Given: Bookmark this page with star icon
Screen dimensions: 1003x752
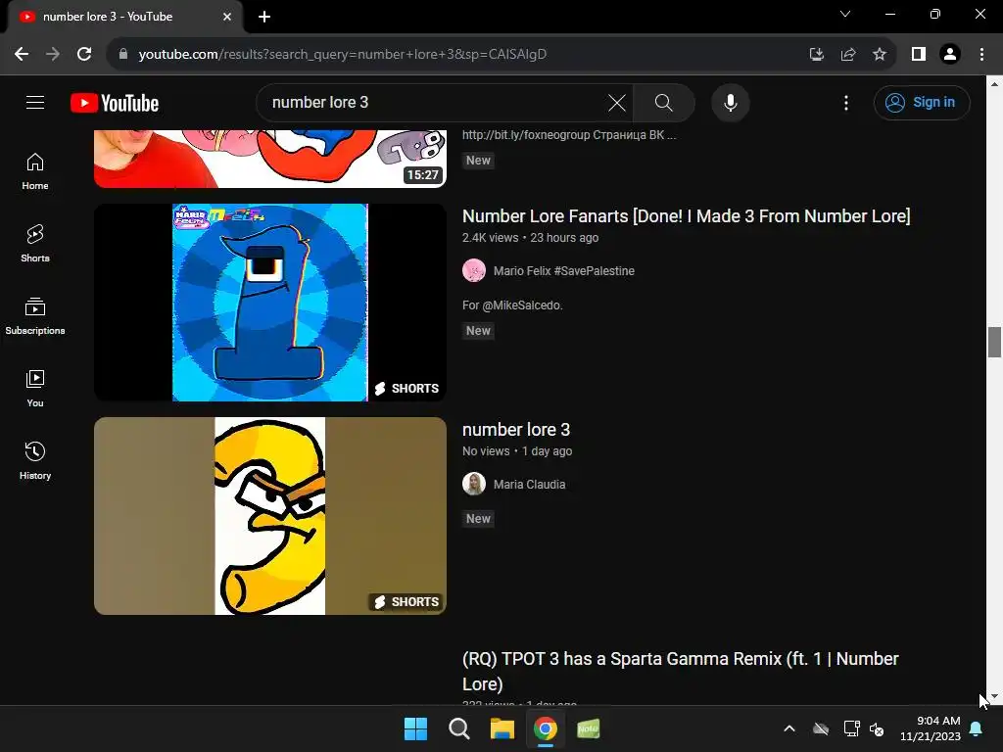Looking at the screenshot, I should (x=879, y=54).
